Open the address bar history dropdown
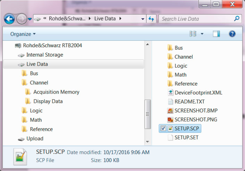This screenshot has height=171, width=245. click(143, 19)
